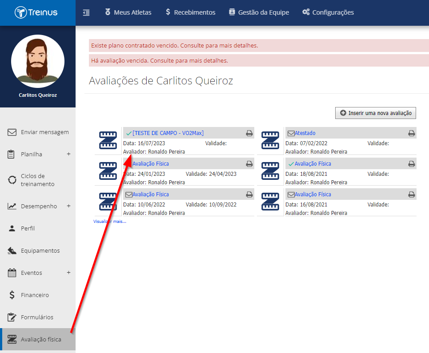The image size is (429, 353).
Task: Click print icon for evaluation dated 18/08/2021
Action: [412, 164]
